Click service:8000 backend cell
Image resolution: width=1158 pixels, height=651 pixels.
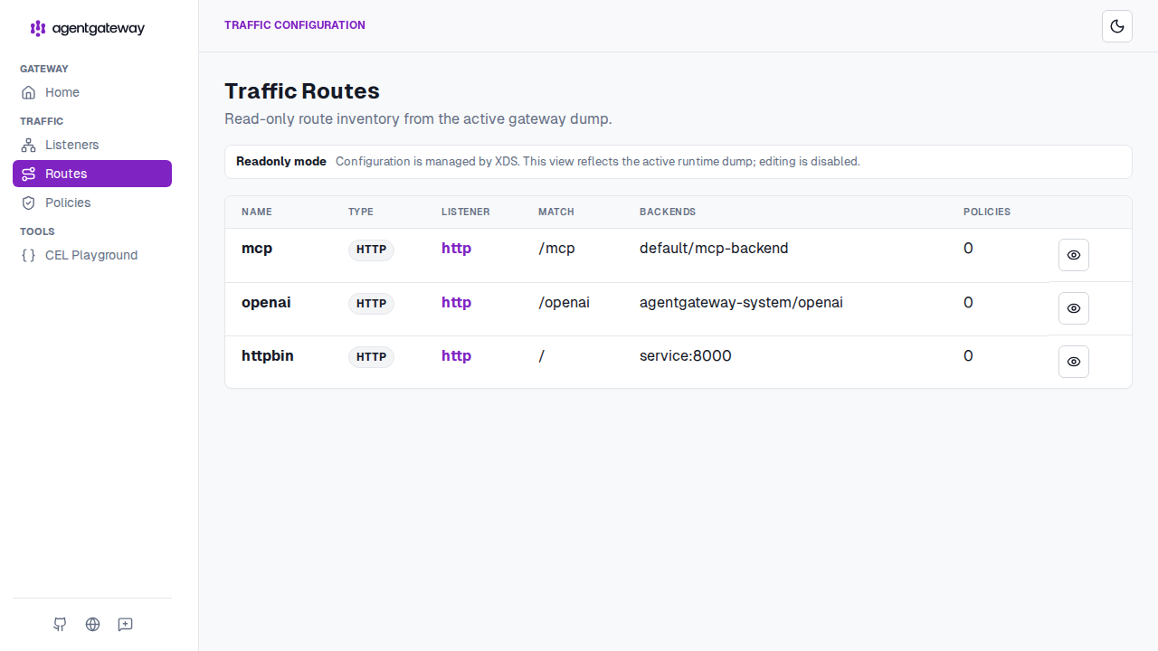(x=685, y=356)
